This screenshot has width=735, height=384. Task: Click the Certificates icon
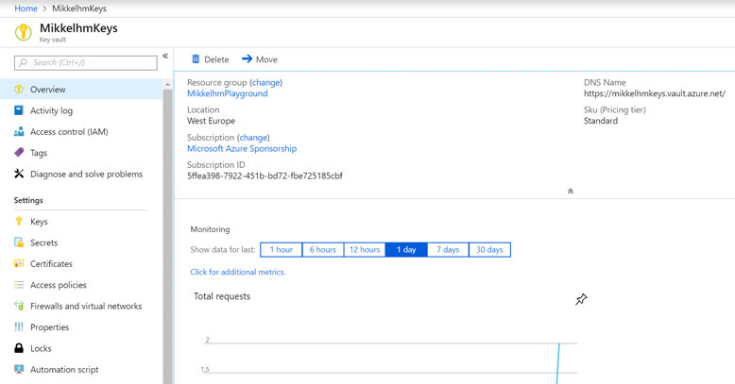[x=19, y=263]
